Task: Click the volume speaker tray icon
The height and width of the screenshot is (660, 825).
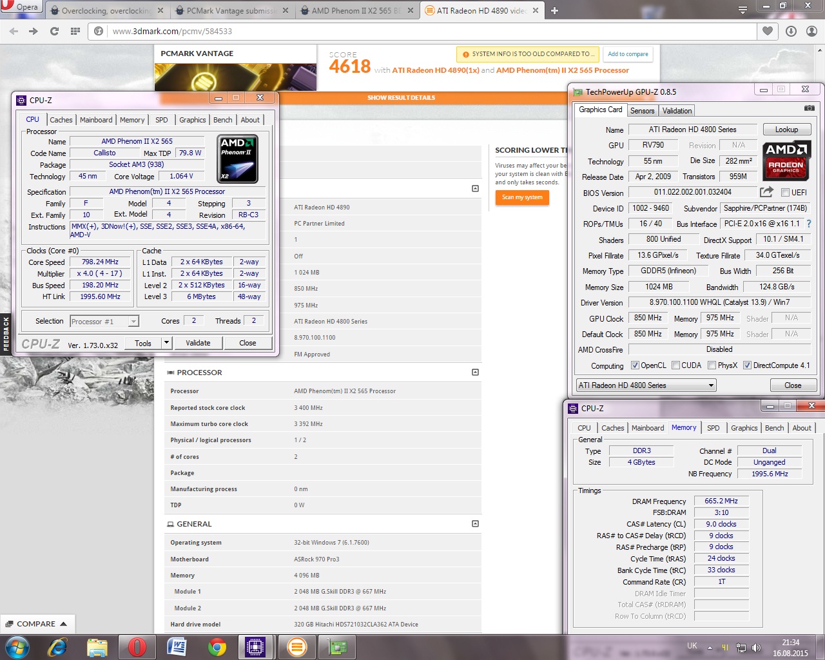Action: pos(756,648)
